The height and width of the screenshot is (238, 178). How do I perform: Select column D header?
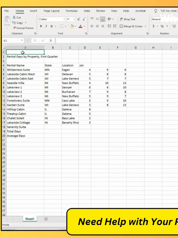[x=85, y=48]
